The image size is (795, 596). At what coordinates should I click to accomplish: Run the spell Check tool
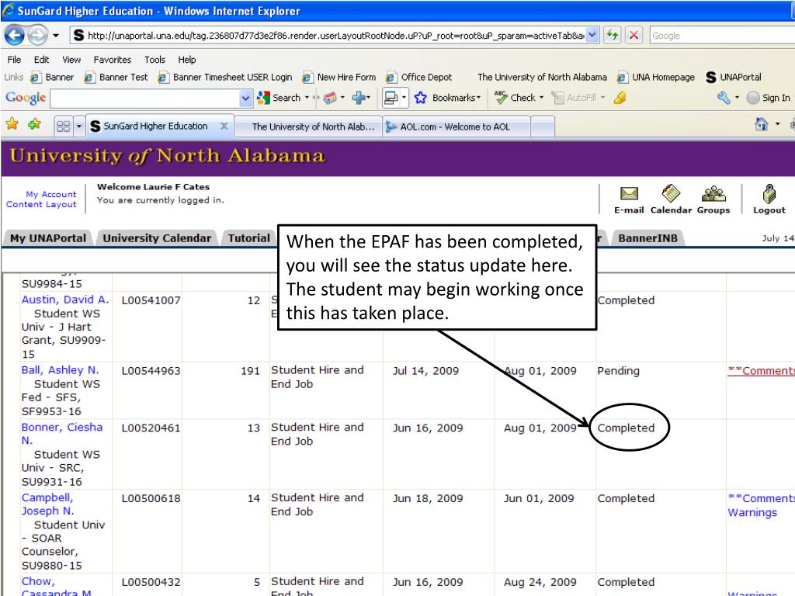pyautogui.click(x=518, y=98)
